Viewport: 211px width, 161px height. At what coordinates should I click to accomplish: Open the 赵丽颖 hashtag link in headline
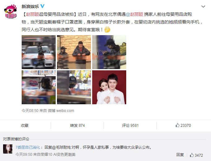click(x=32, y=14)
